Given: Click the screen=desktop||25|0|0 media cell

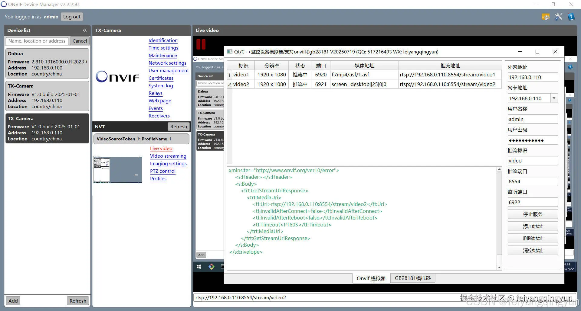Looking at the screenshot, I should pyautogui.click(x=364, y=84).
